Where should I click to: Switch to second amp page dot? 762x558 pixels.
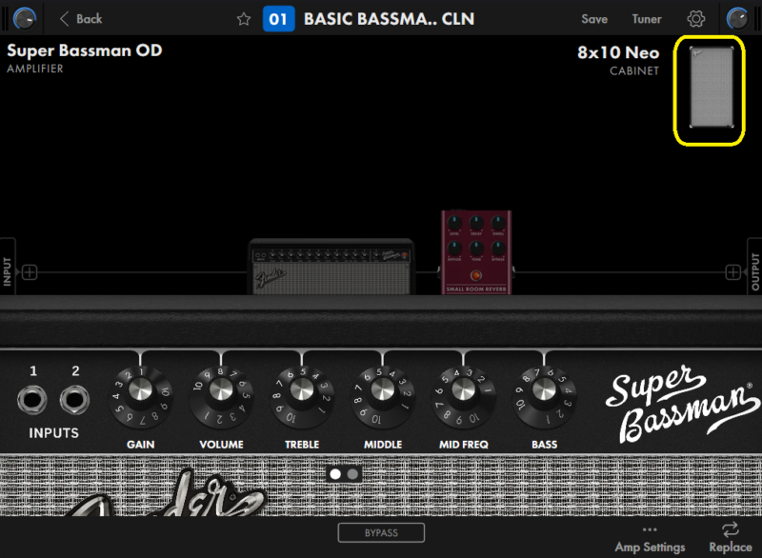352,473
